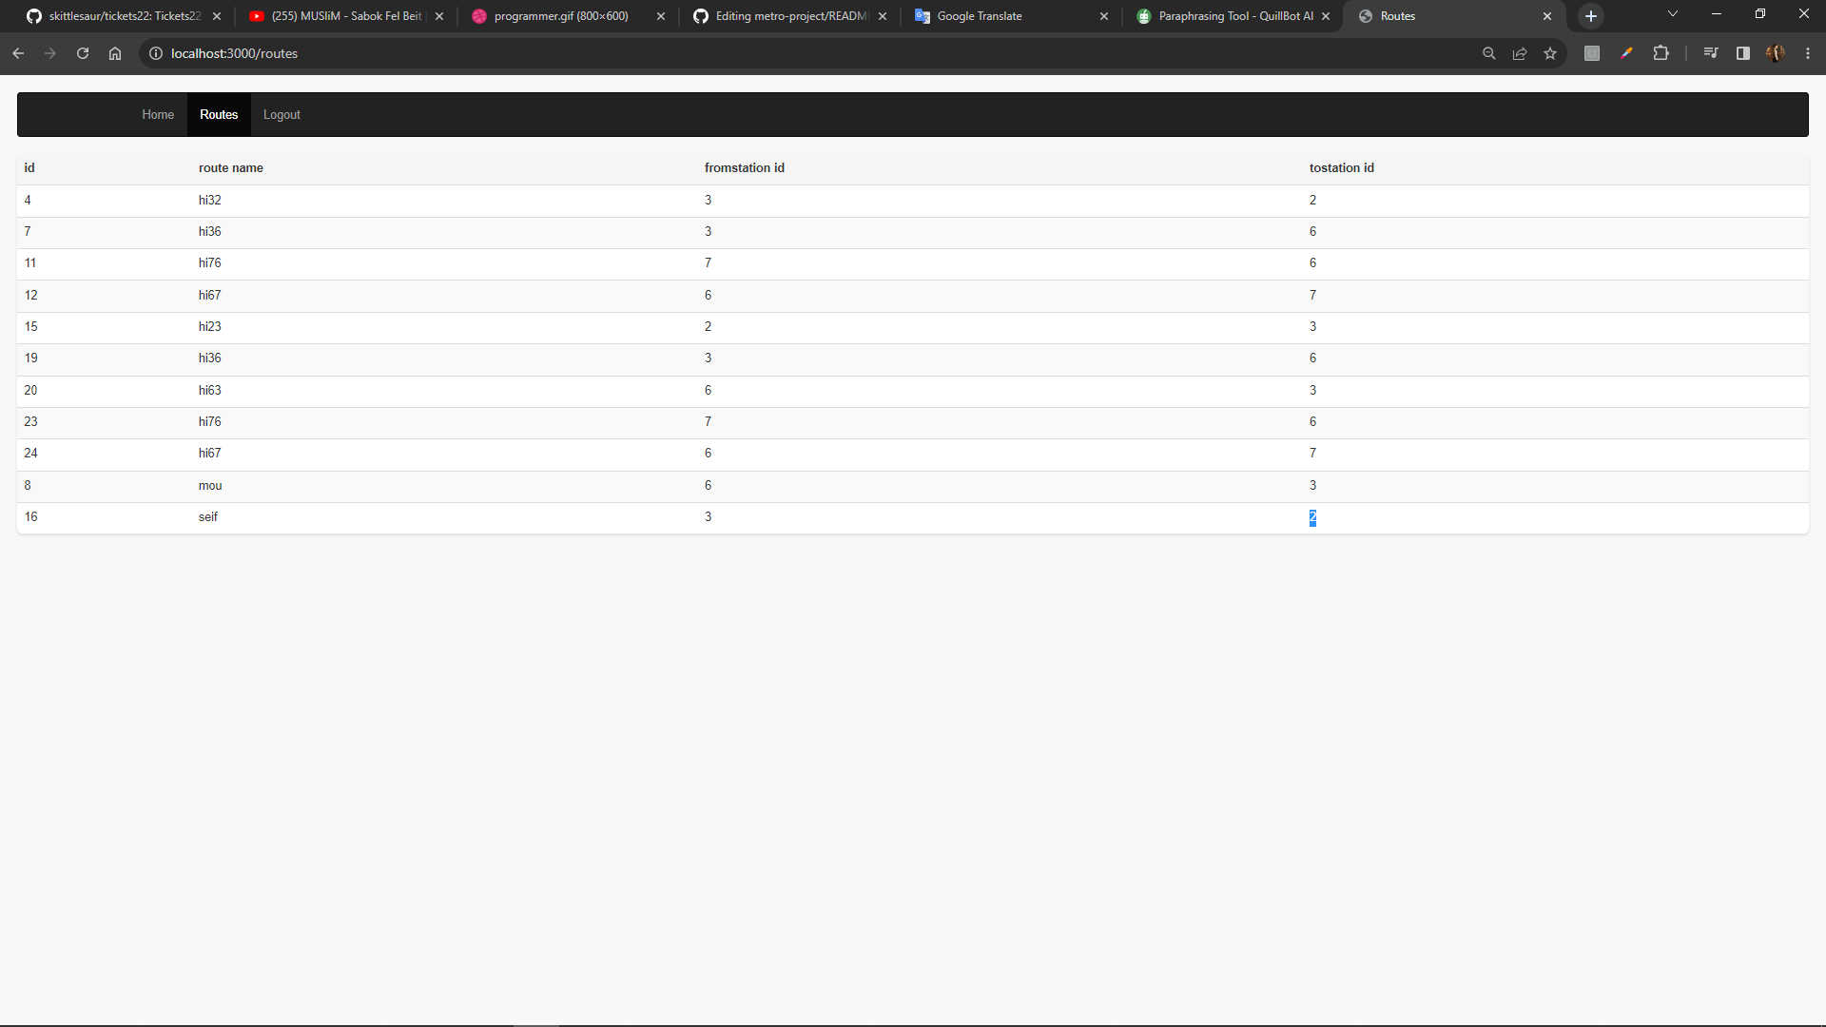The width and height of the screenshot is (1826, 1027).
Task: Switch to the Paraphrasing Tool QuillBot tab
Action: pos(1227,15)
